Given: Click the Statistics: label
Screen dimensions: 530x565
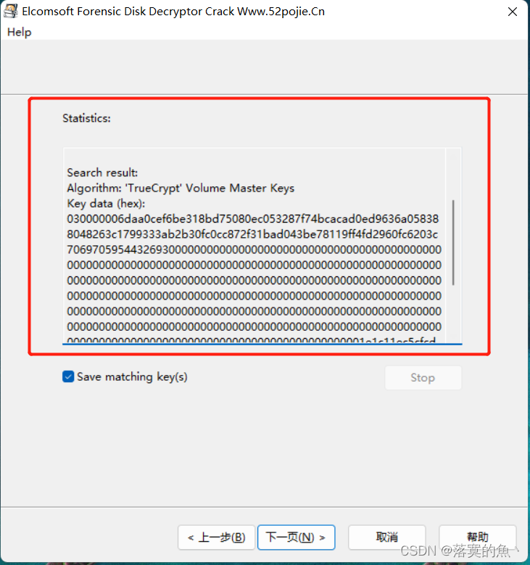Looking at the screenshot, I should pyautogui.click(x=86, y=118).
